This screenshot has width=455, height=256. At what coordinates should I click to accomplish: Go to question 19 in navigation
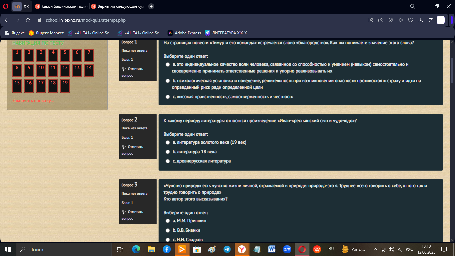click(65, 86)
